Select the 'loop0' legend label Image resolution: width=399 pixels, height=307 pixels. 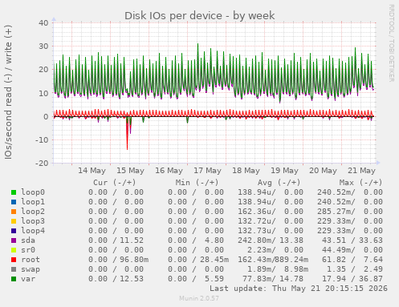[33, 192]
